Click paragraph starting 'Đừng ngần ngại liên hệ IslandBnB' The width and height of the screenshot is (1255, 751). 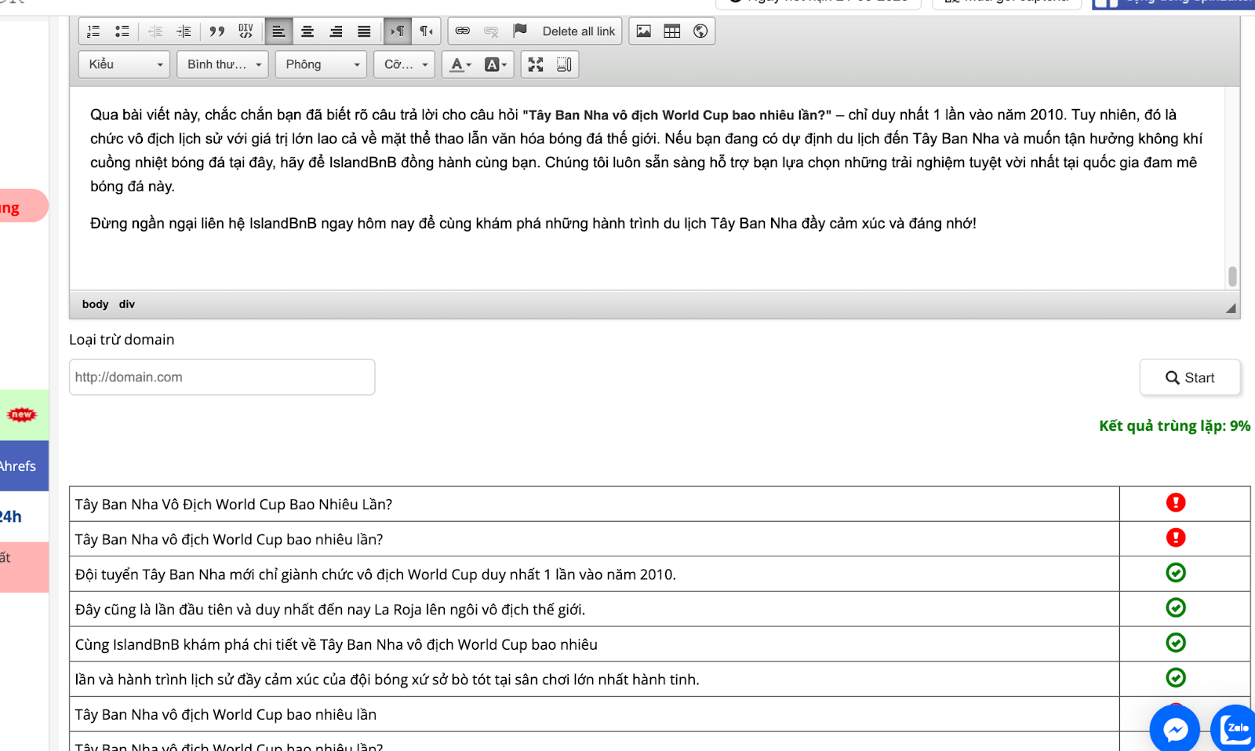pos(533,224)
